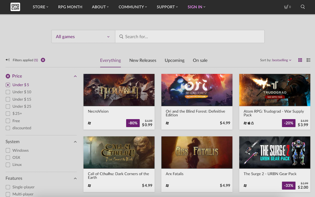This screenshot has height=197, width=315.
Task: Open the Arx Fatalis game page
Action: pyautogui.click(x=197, y=152)
